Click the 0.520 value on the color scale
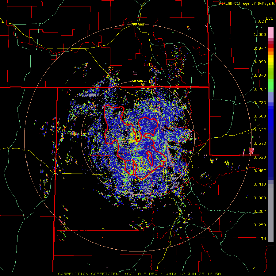Screen dimensions: 276x276 pos(260,157)
